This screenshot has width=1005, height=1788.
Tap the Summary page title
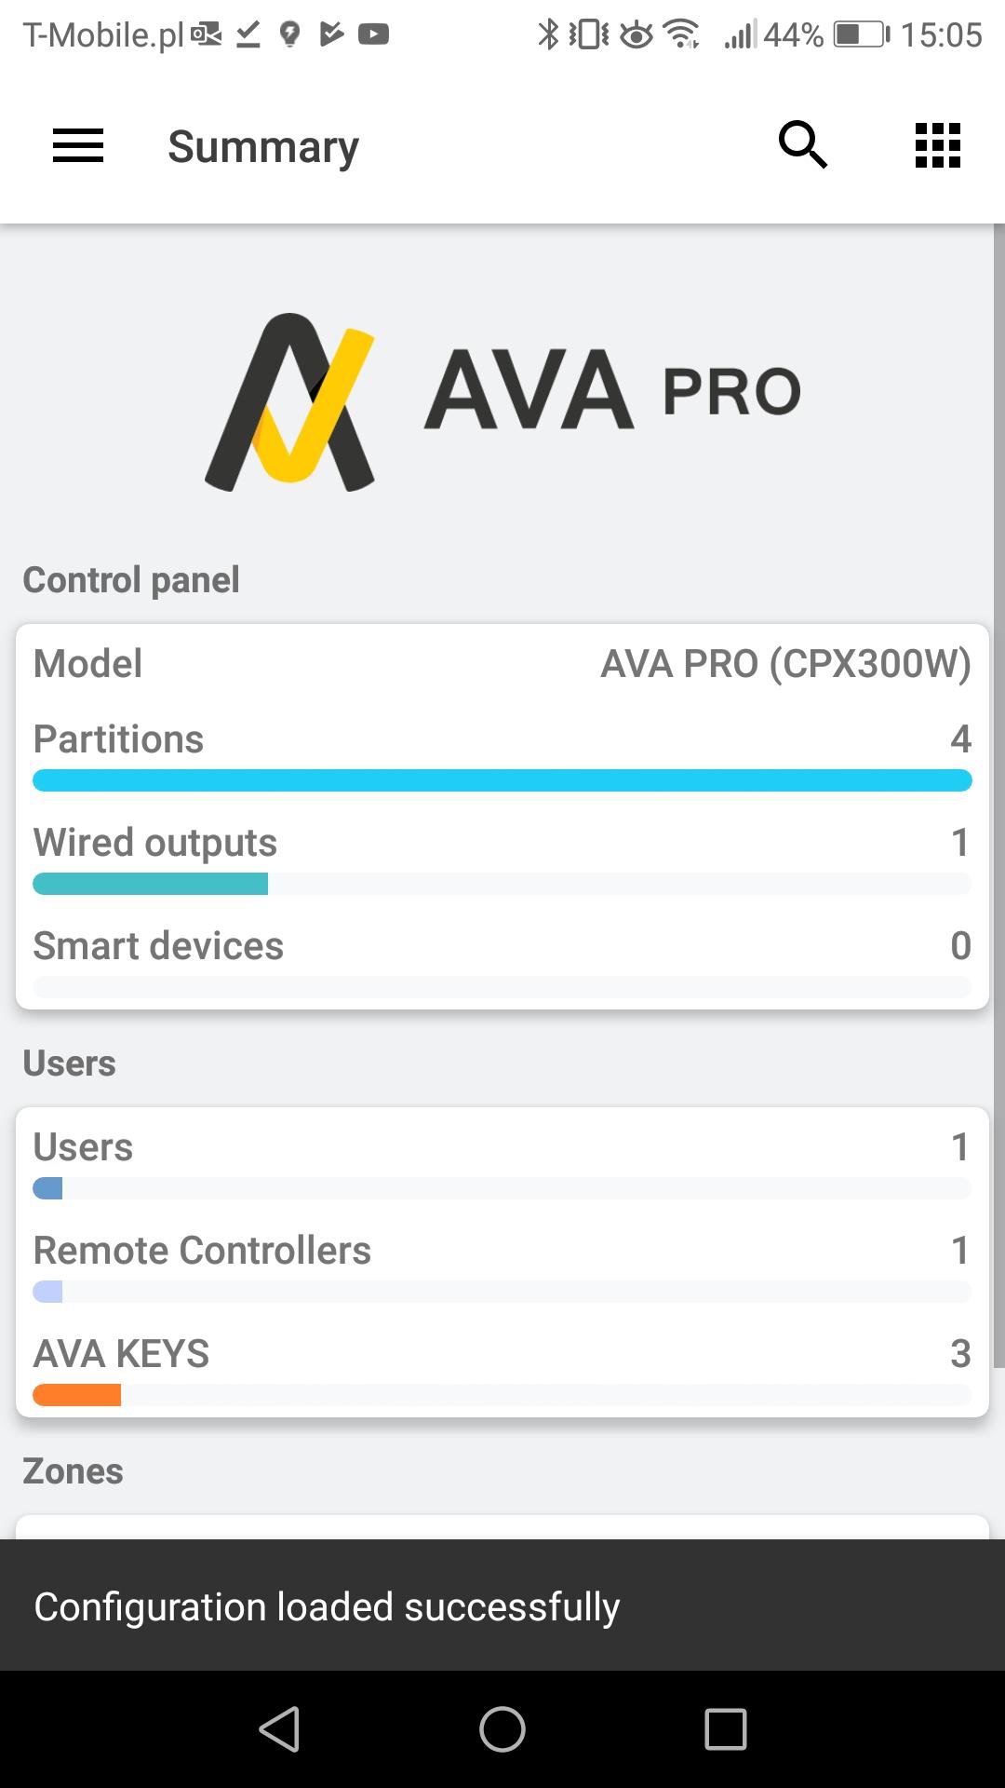tap(263, 147)
